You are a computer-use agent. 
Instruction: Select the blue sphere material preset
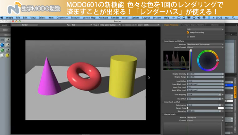pyautogui.click(x=2, y=45)
